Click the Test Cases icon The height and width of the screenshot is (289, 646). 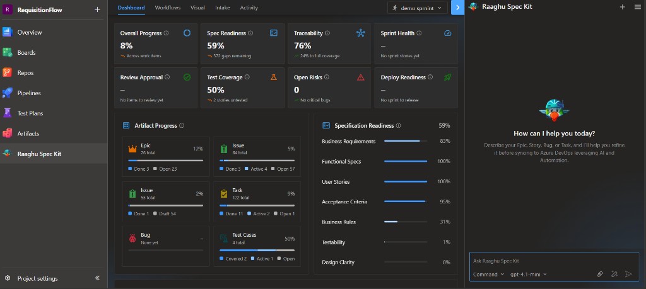pyautogui.click(x=224, y=238)
